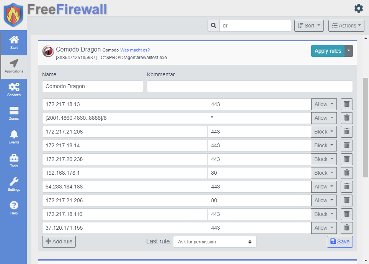View firewall Events
The image size is (369, 264).
pos(14,137)
